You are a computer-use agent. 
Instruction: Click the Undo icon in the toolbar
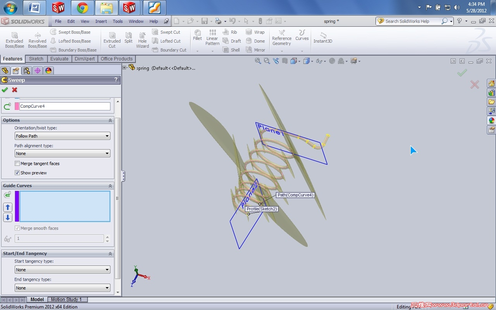(232, 21)
